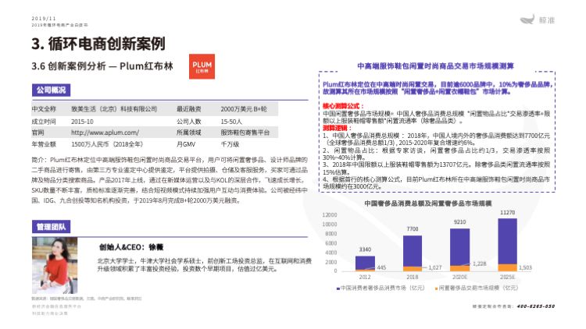Viewport: 586px width, 329px height.
Task: Click subtitle 3.6 创新案例分析 — Plum红布林
Action: click(x=102, y=66)
